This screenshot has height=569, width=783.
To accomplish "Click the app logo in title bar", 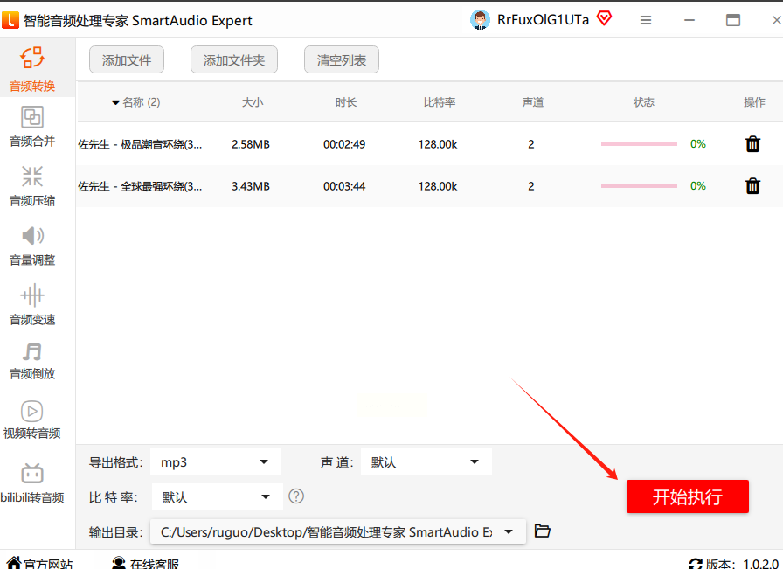I will 10,20.
